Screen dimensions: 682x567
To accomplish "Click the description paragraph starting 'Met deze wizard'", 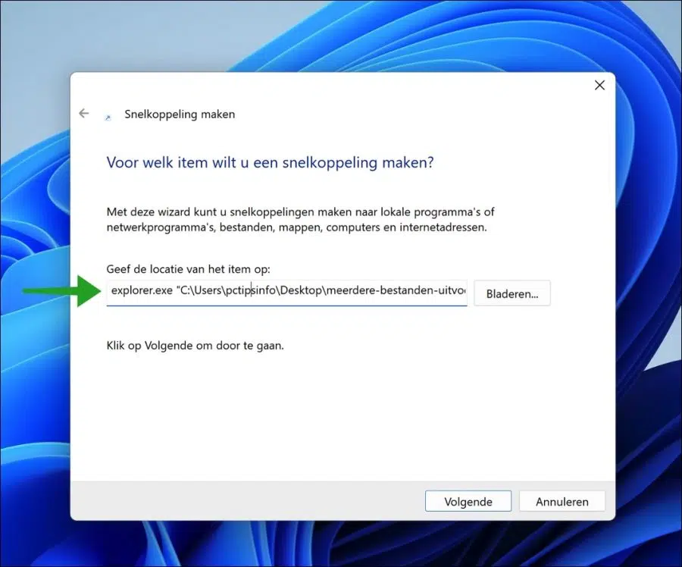I will pos(301,219).
